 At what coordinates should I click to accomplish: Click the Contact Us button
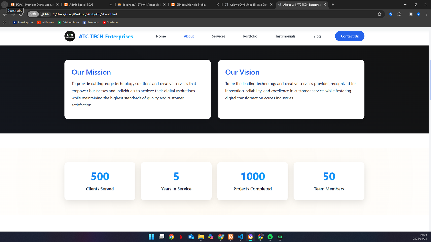point(350,36)
